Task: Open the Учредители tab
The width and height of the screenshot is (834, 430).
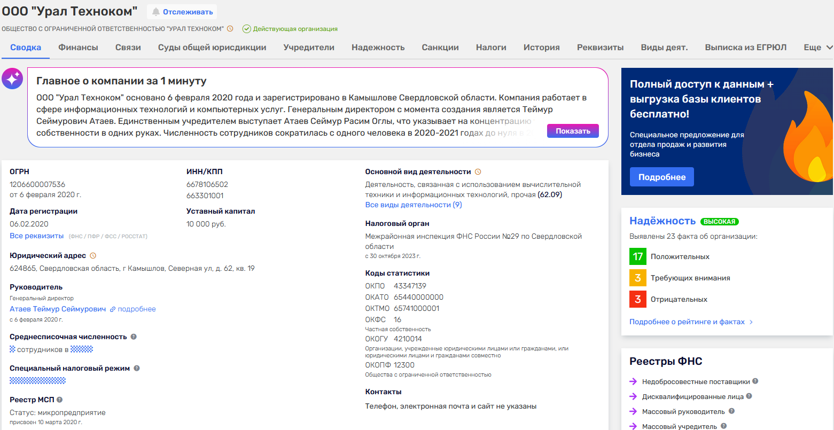Action: [x=309, y=48]
